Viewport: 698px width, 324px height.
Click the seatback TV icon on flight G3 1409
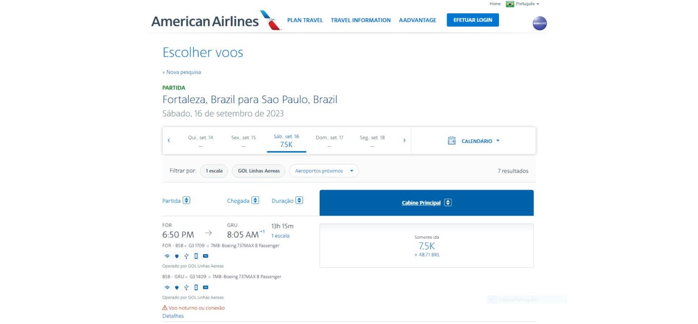click(x=205, y=287)
